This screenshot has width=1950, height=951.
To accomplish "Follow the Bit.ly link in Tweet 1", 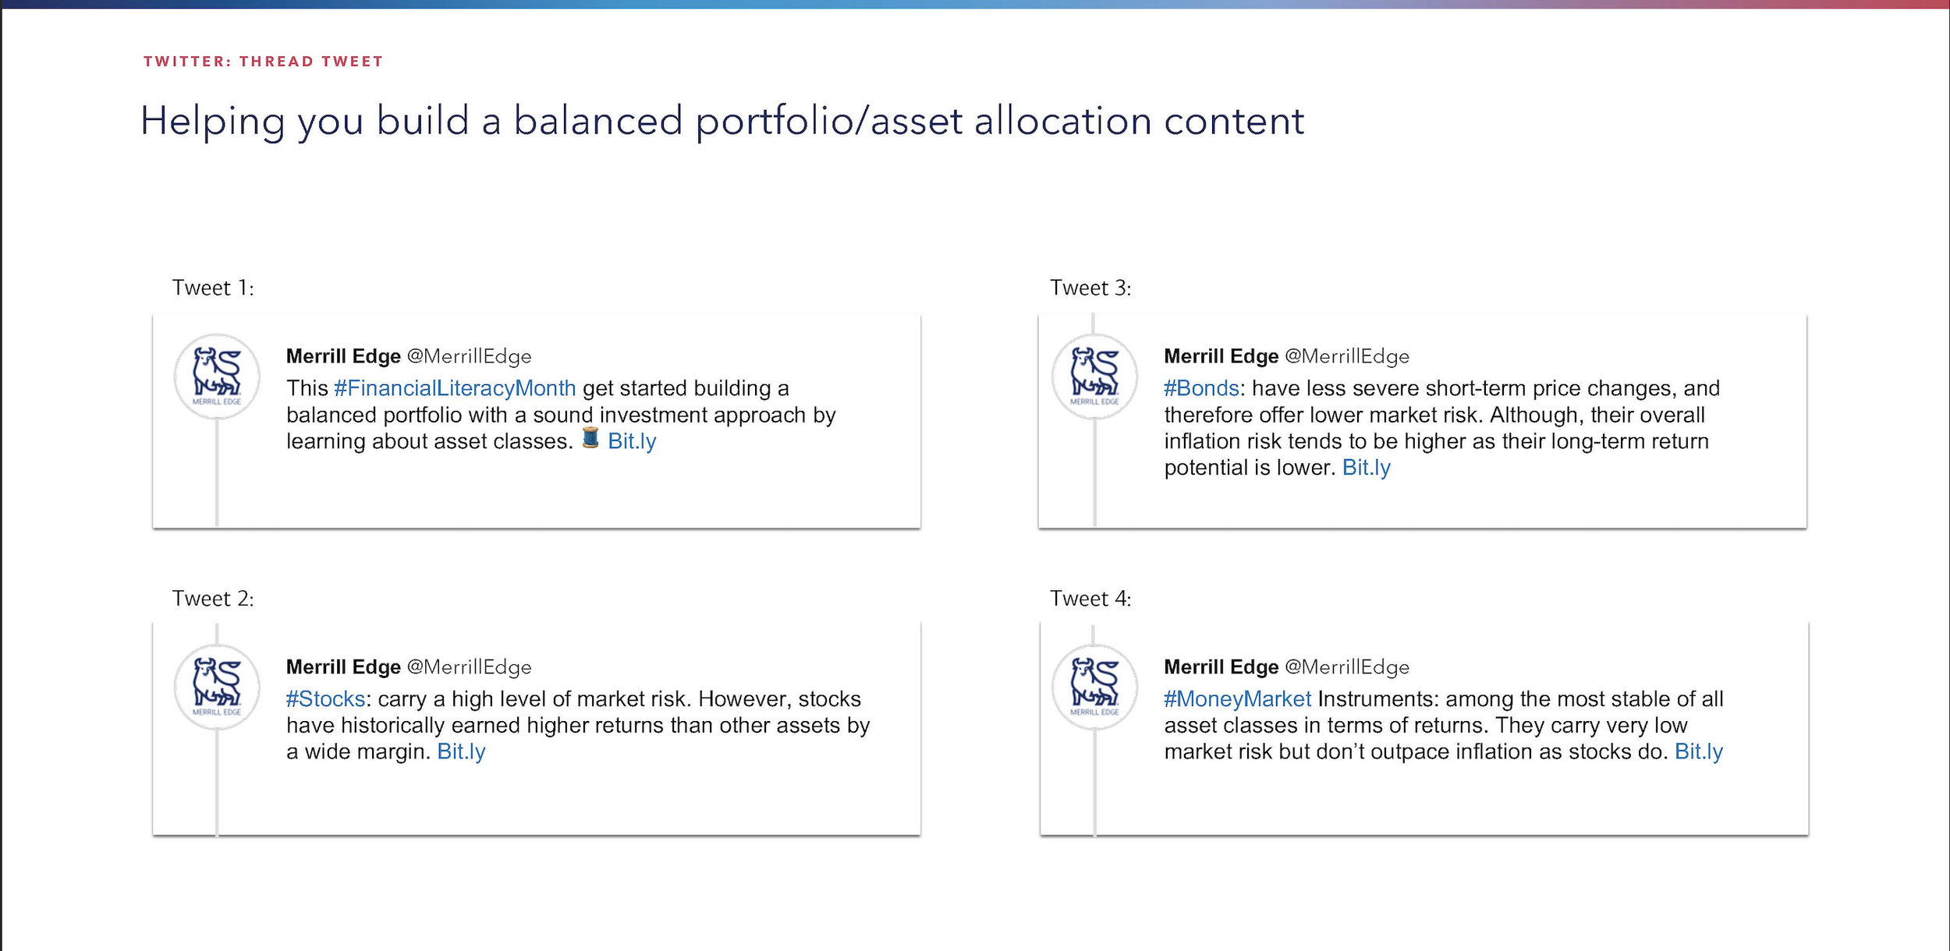I will click(632, 441).
